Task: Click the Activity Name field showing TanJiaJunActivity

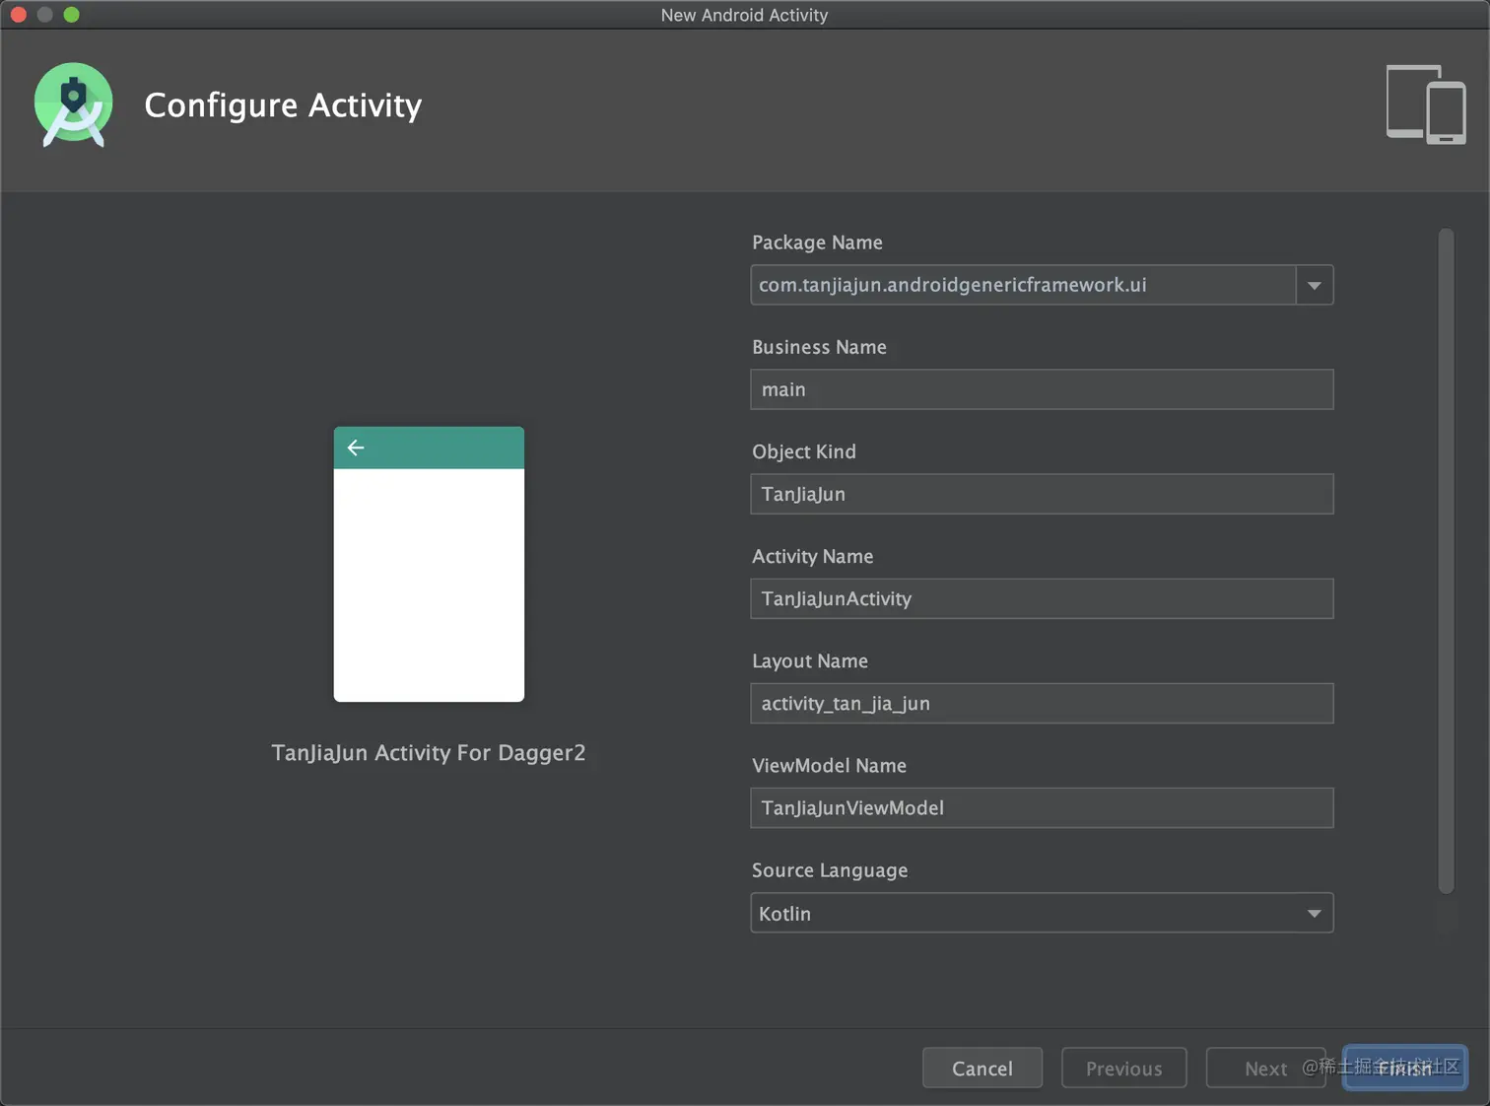Action: pos(1041,598)
